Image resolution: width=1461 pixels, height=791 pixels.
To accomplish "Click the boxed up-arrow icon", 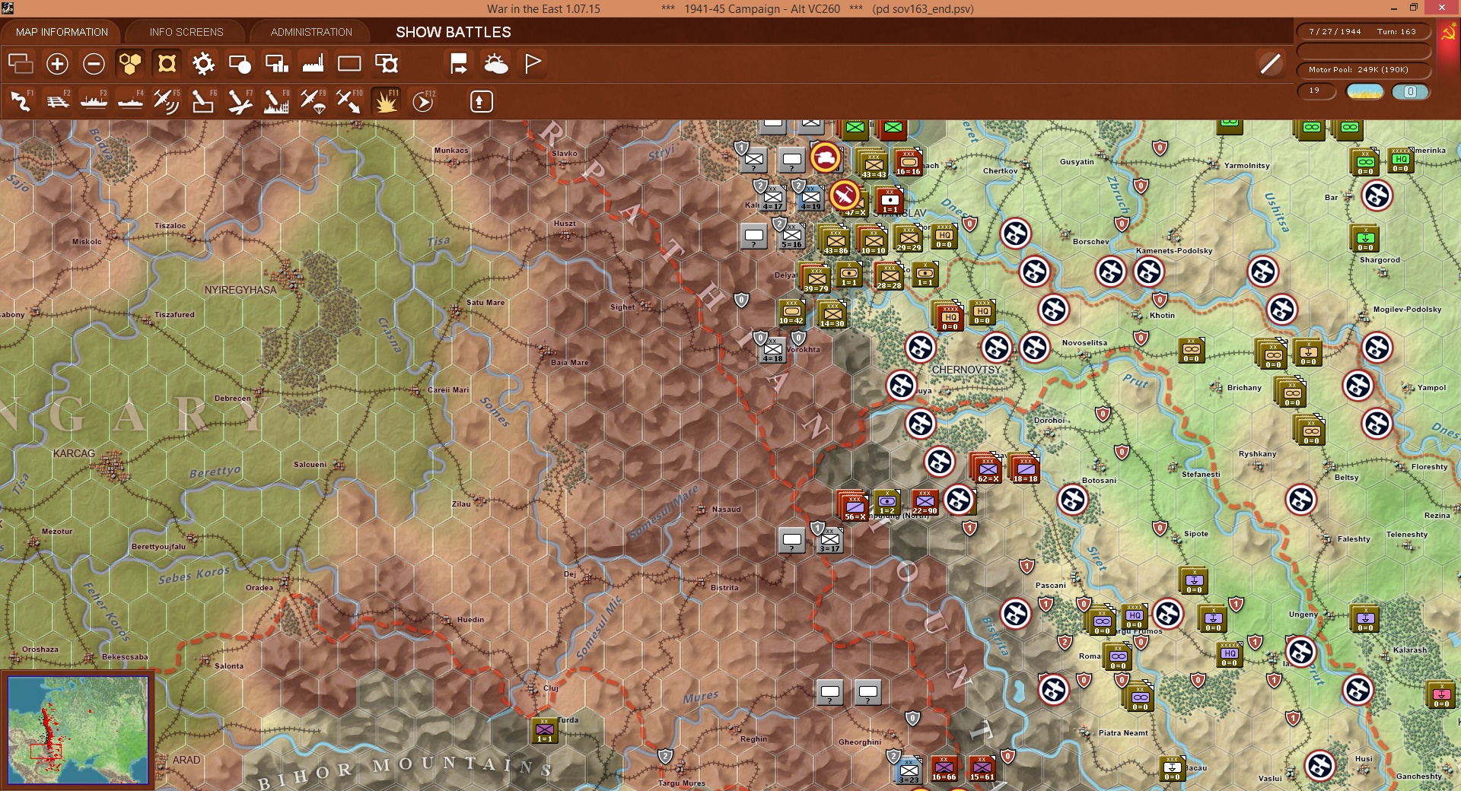I will [481, 101].
